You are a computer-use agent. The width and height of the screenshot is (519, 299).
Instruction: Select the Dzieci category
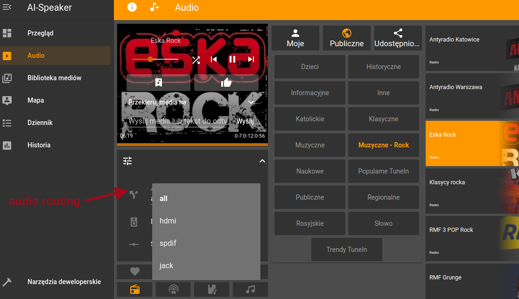coord(310,67)
